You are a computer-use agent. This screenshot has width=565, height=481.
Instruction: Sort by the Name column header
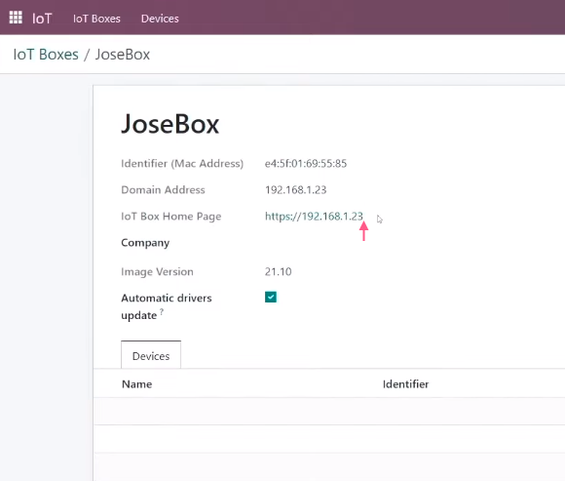coord(137,384)
